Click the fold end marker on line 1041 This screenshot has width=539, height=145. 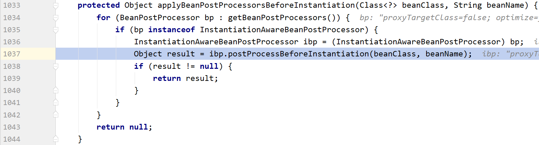pyautogui.click(x=56, y=102)
